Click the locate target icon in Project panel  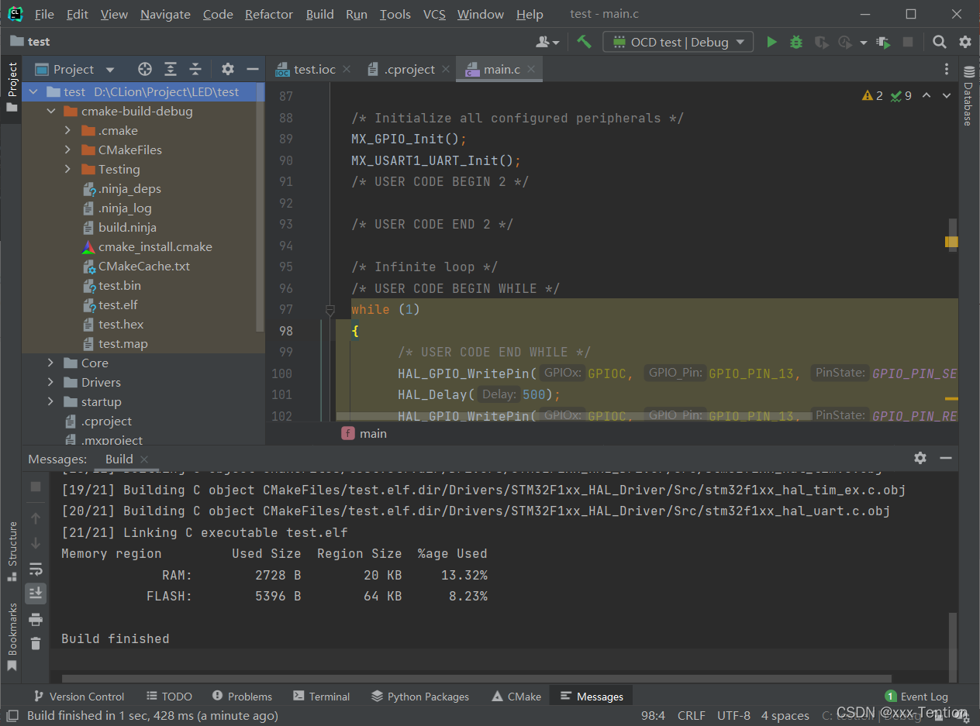(145, 69)
